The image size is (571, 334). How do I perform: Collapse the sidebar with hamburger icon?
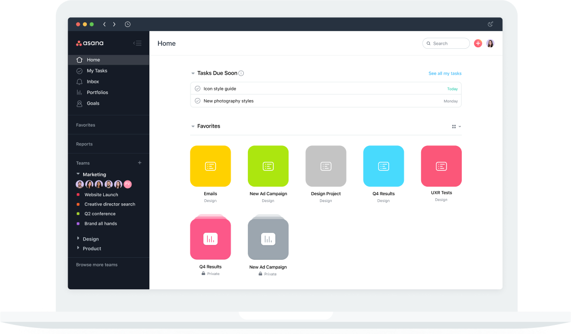[137, 43]
